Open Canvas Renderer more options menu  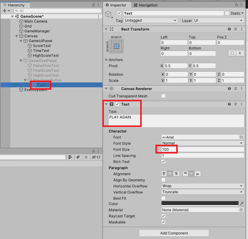pos(242,89)
